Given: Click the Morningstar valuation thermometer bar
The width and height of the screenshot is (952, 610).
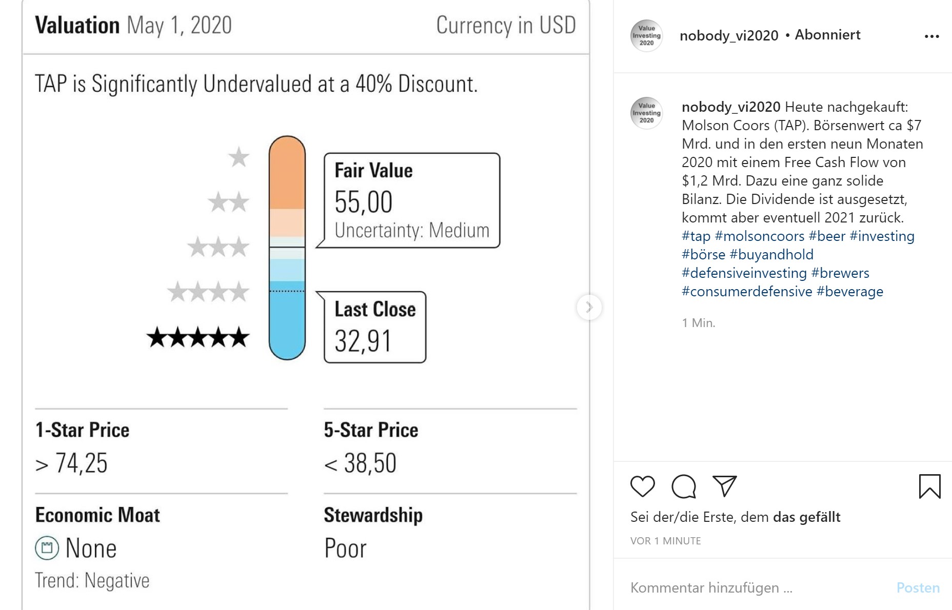Looking at the screenshot, I should pos(287,248).
